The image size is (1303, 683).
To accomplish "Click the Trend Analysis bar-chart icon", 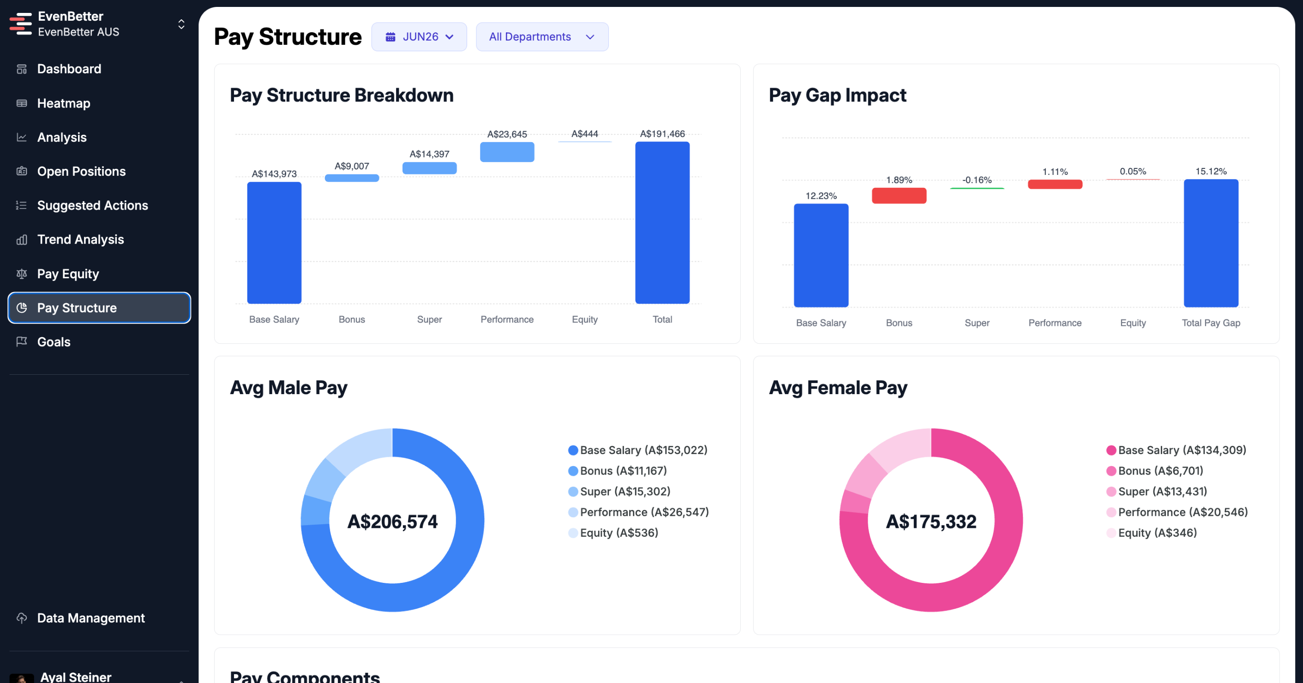I will [22, 240].
